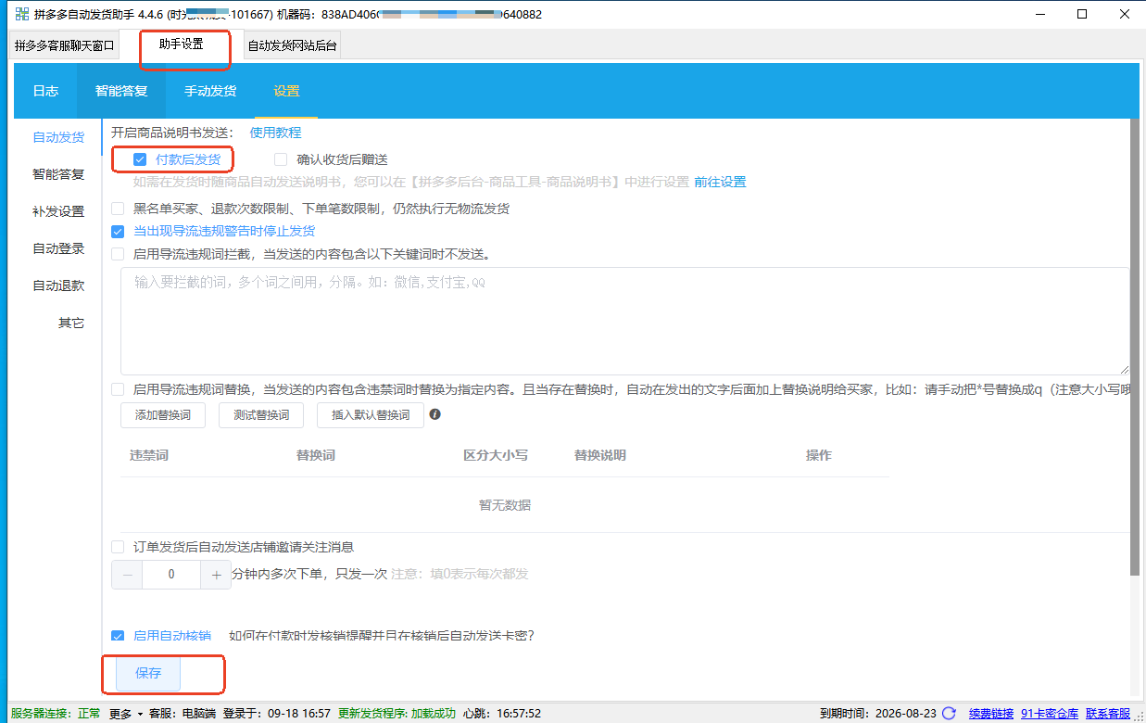
Task: Enable 启用导流违规词拦截 checkbox
Action: pyautogui.click(x=118, y=254)
